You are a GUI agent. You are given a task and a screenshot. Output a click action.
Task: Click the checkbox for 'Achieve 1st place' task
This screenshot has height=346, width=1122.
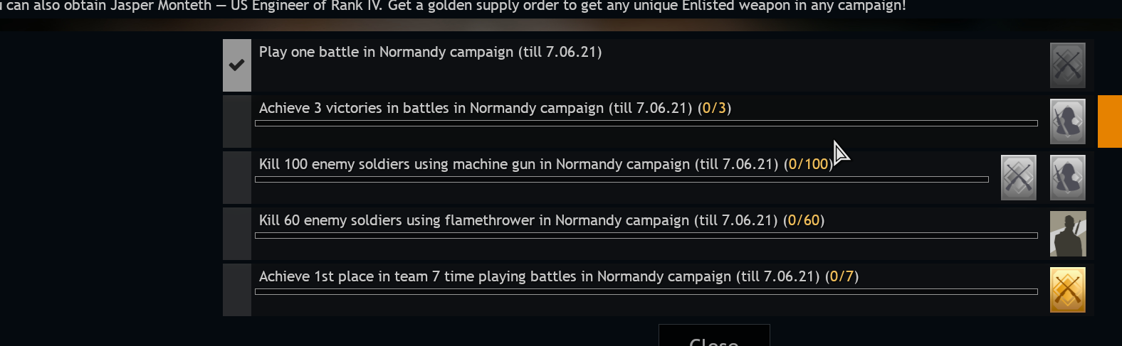[237, 290]
